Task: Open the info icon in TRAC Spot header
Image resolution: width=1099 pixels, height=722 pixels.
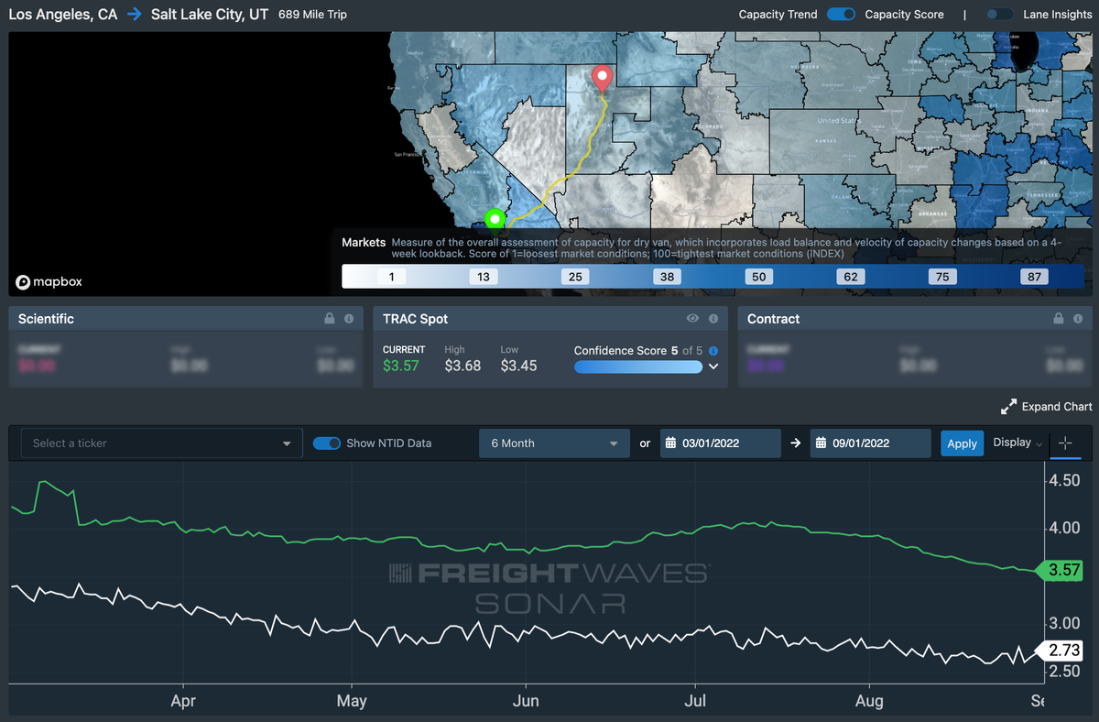Action: point(713,319)
